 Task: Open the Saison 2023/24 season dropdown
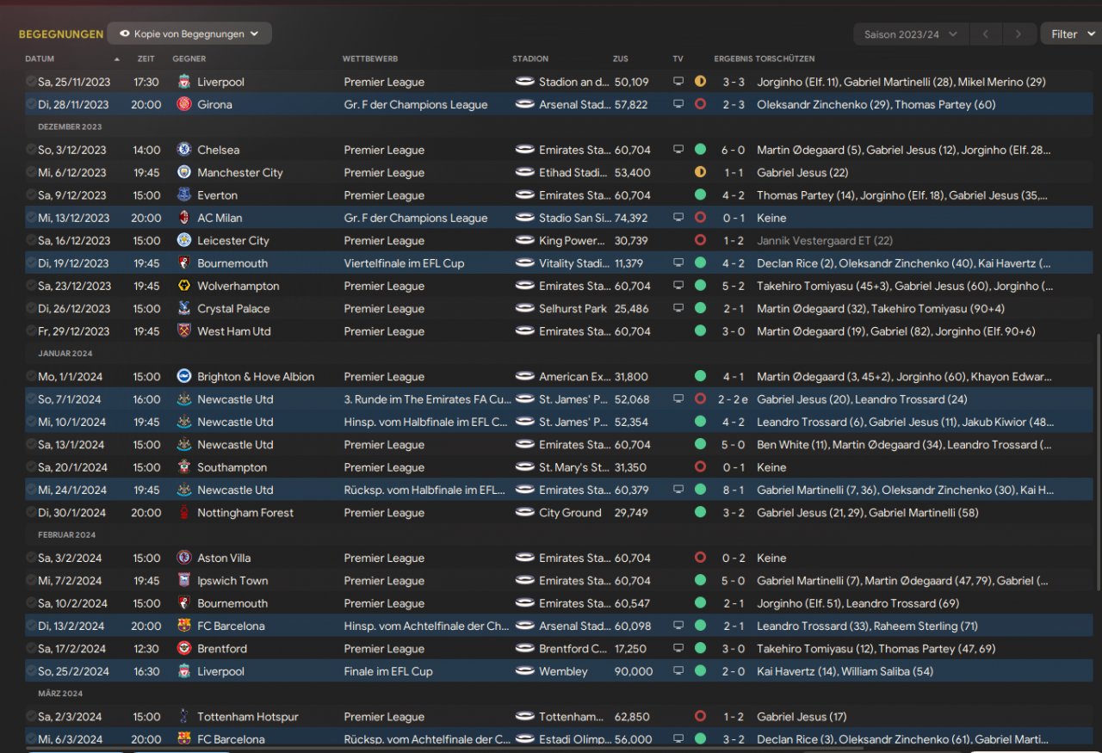click(911, 34)
